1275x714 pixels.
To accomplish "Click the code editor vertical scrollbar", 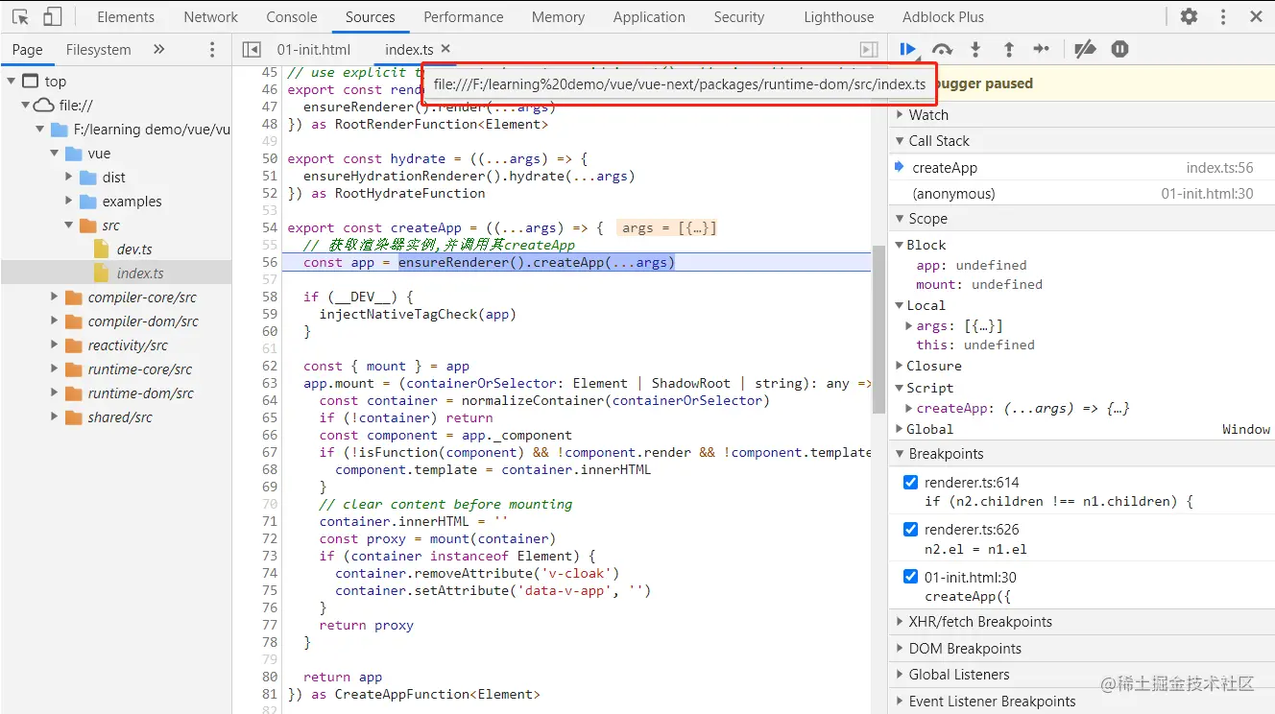I will (878, 329).
